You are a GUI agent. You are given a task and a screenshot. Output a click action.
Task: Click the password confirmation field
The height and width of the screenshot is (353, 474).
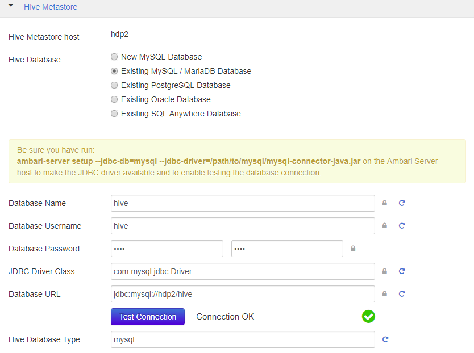coord(287,249)
